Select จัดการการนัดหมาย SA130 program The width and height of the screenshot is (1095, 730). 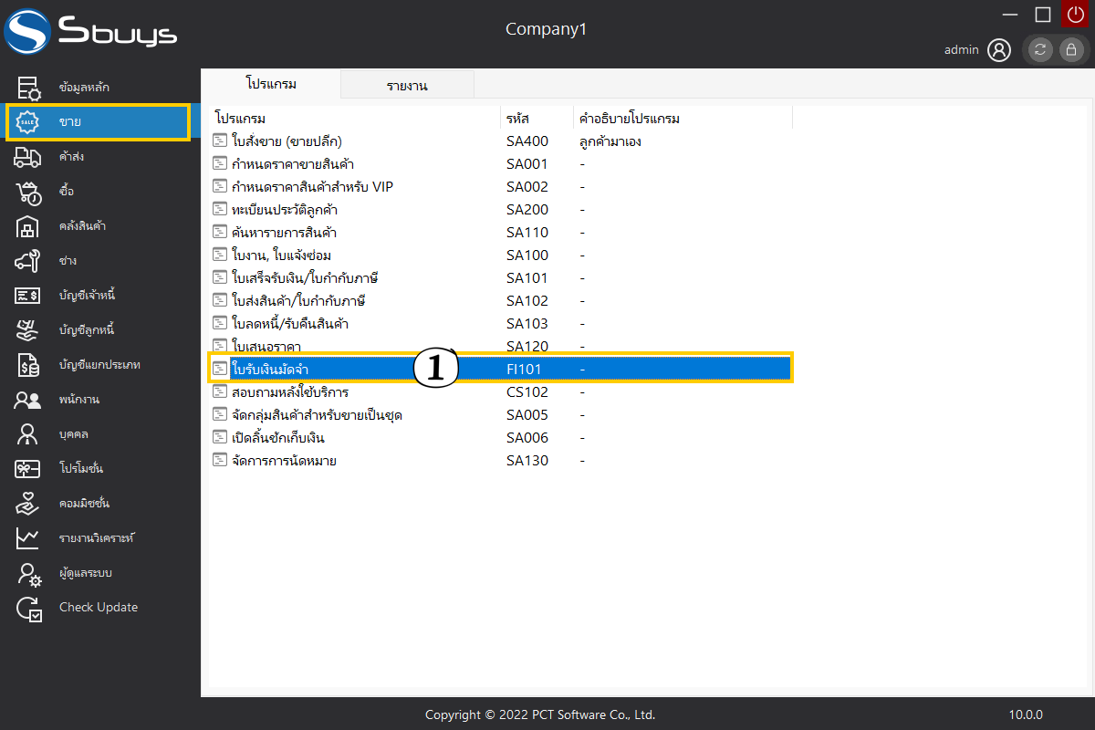284,461
